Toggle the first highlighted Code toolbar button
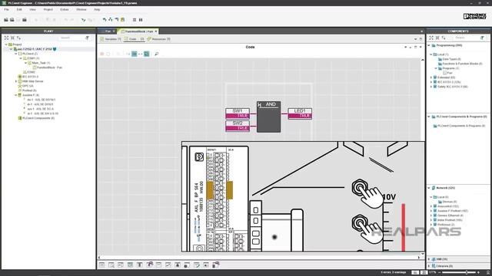492x276 pixels. click(x=134, y=54)
